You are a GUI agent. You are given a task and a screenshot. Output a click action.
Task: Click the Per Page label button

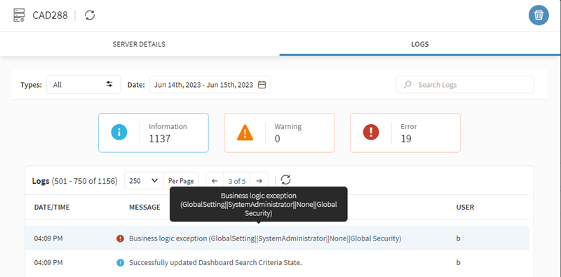point(181,181)
